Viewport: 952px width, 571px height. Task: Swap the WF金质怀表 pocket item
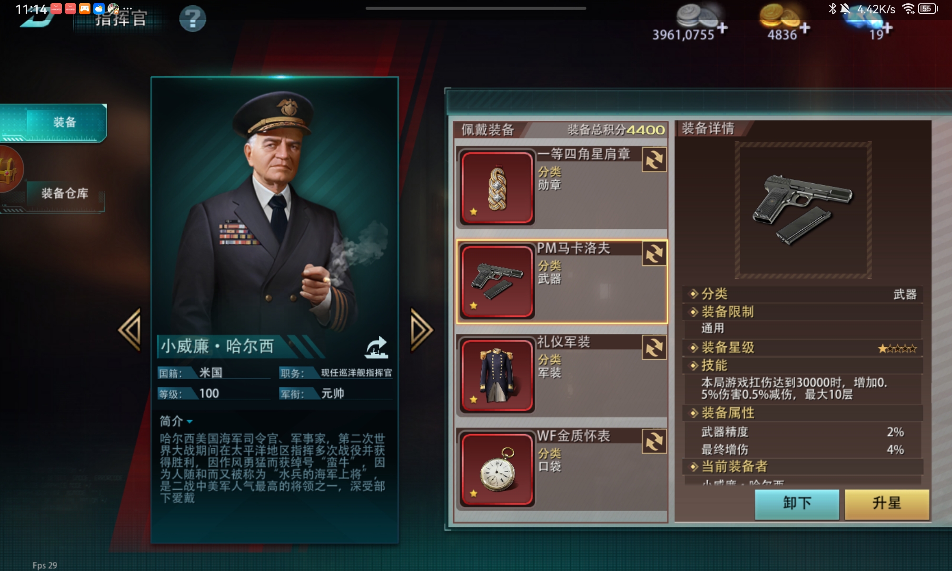pyautogui.click(x=654, y=442)
